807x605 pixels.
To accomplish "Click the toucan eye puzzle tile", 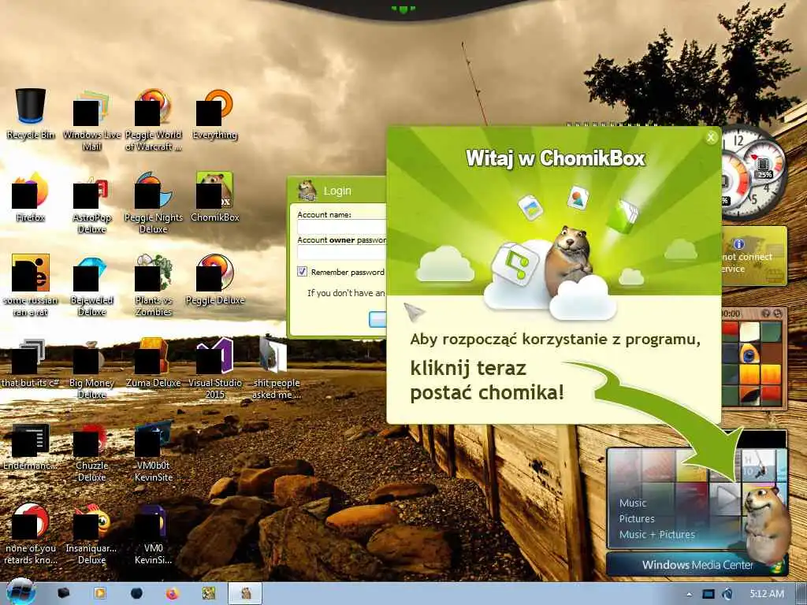I will point(749,354).
